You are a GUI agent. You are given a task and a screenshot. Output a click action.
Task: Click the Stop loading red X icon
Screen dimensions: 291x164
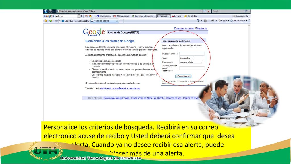coord(209,11)
